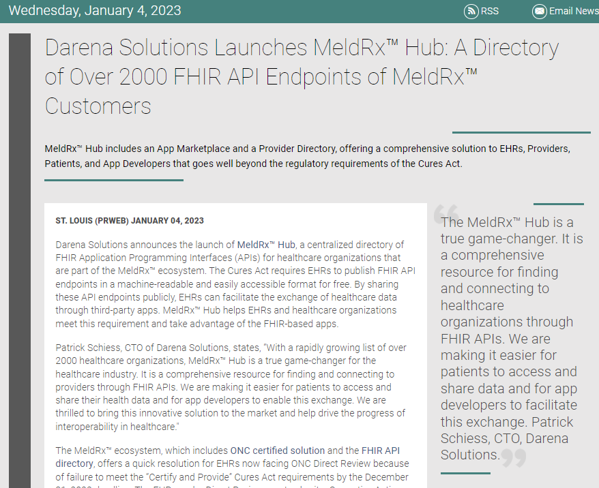Click the headline Darena Solutions Launches MeldRx Hub

302,77
